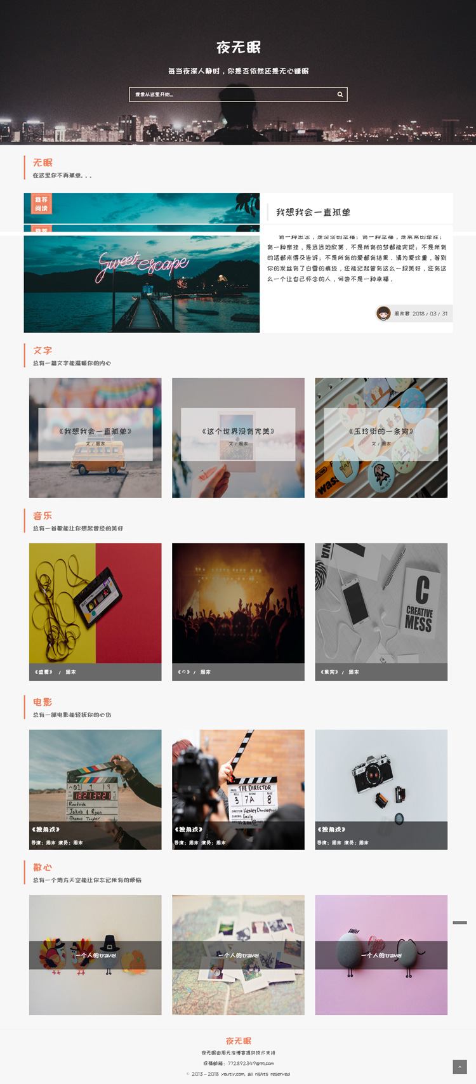Open the Creative Mess music card
Viewport: 476px width, 1084px height.
(381, 612)
